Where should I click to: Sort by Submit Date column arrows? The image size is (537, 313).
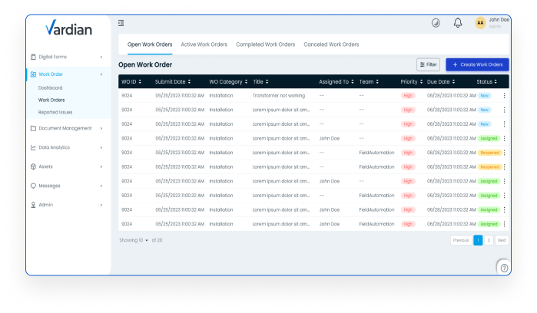(x=189, y=82)
